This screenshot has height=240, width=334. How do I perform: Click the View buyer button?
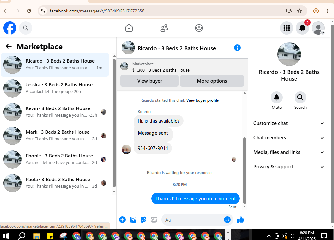(149, 81)
